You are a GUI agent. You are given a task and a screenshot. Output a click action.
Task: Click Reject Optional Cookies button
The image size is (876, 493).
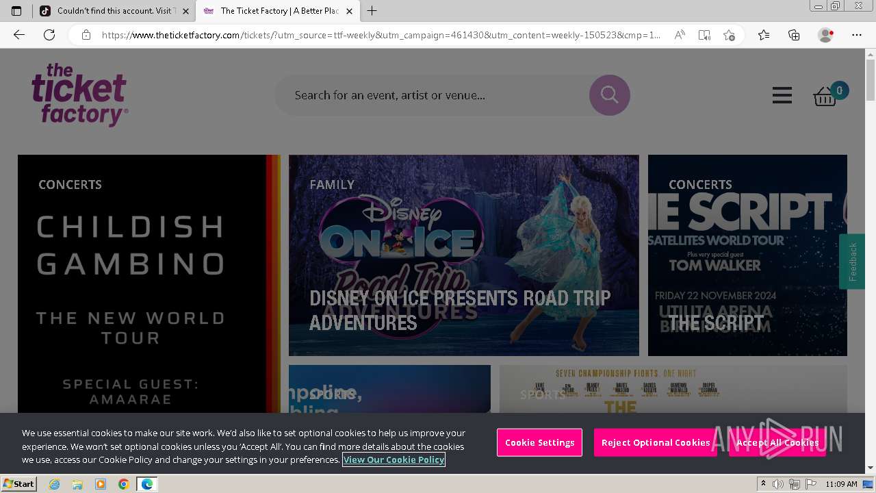pos(656,442)
